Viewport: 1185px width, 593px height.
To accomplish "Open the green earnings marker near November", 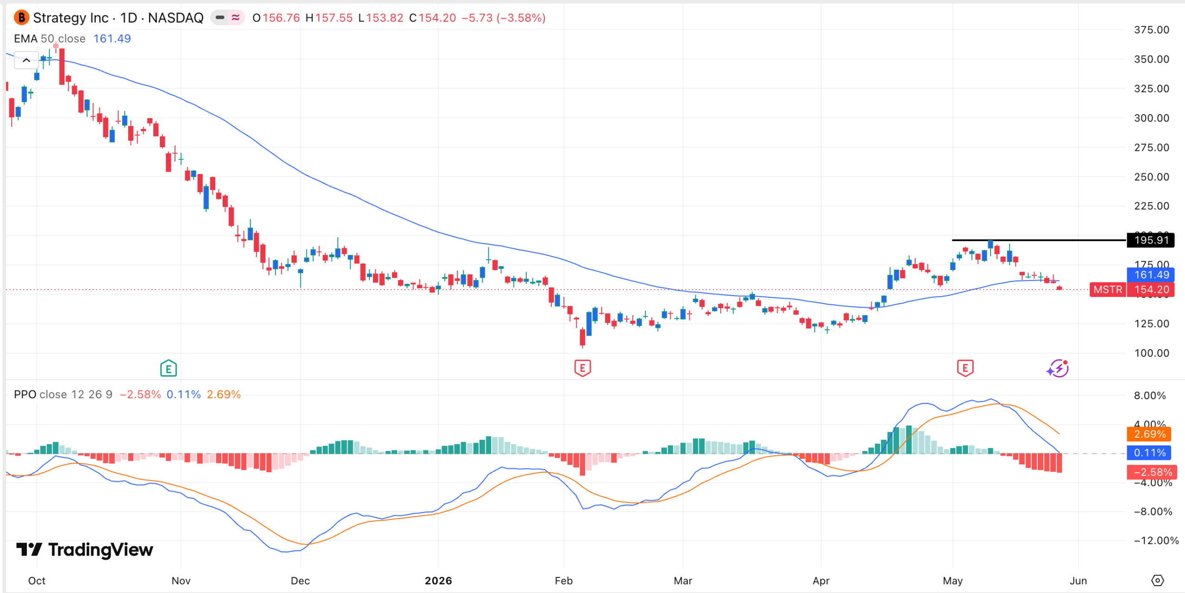I will coord(168,368).
